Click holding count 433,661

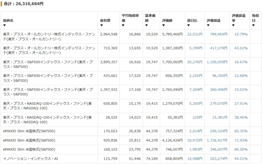[x=110, y=76]
